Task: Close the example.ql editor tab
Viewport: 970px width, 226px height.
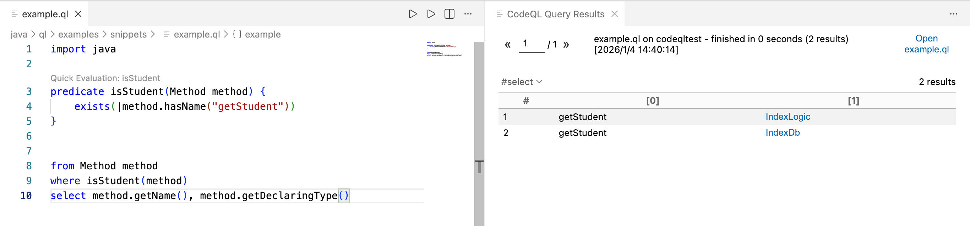Action: coord(78,14)
